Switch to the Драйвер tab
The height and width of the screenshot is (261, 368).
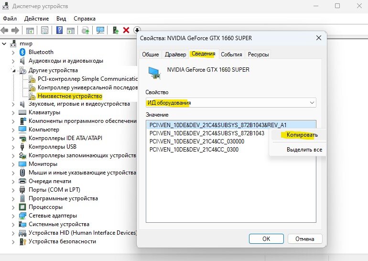(x=175, y=54)
